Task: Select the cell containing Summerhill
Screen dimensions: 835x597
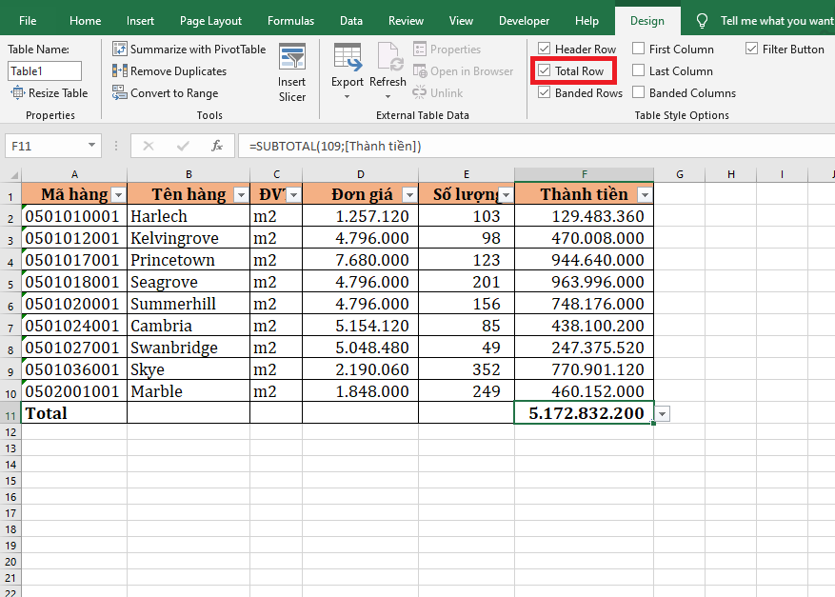Action: pyautogui.click(x=188, y=304)
